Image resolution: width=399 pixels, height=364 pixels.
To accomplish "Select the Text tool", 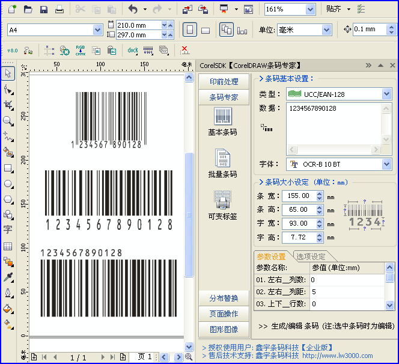I will point(8,229).
